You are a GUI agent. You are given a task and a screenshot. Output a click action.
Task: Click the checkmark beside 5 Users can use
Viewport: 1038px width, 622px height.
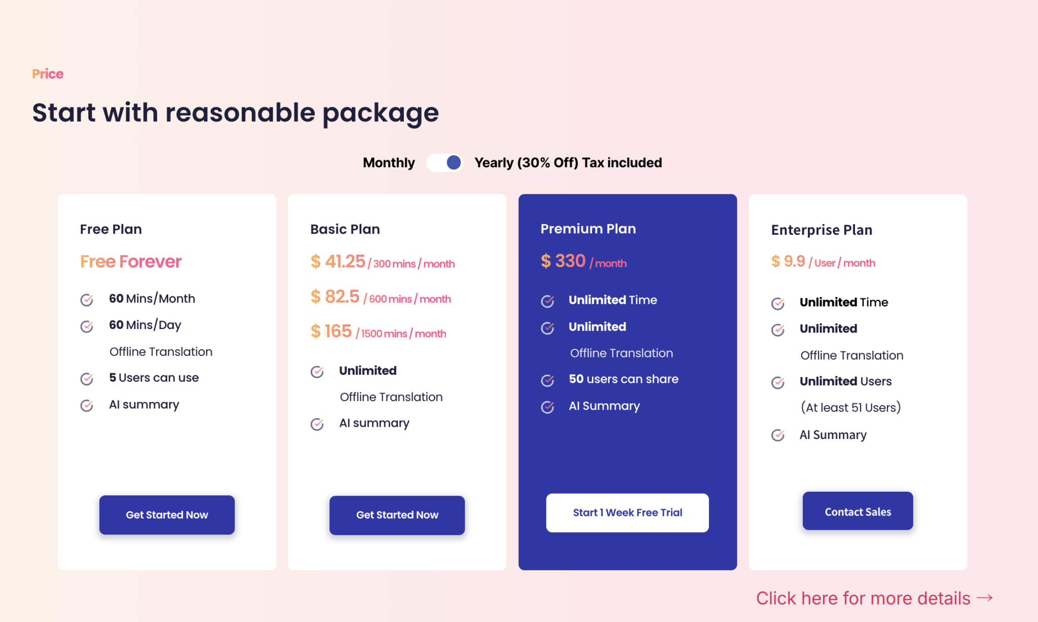tap(87, 379)
